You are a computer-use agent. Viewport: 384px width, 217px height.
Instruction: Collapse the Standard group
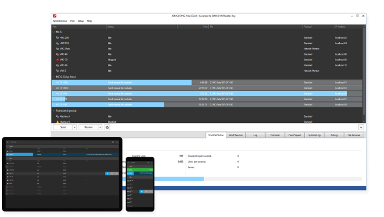click(x=54, y=111)
